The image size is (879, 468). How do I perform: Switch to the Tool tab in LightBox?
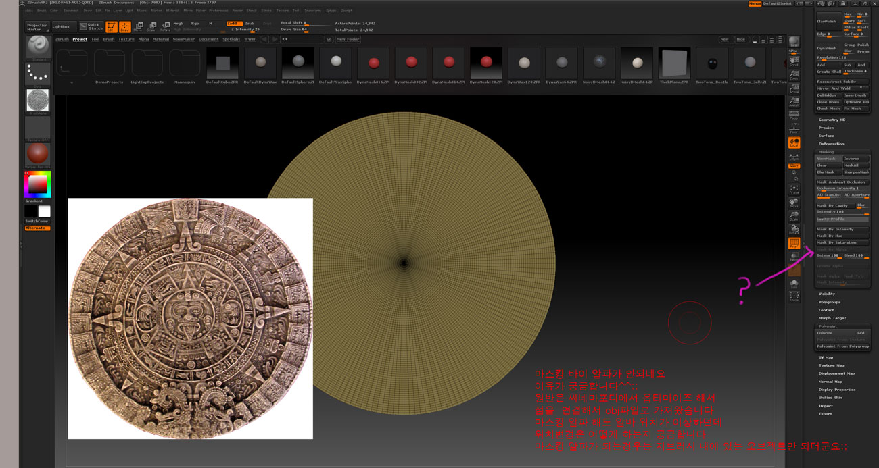[x=95, y=39]
